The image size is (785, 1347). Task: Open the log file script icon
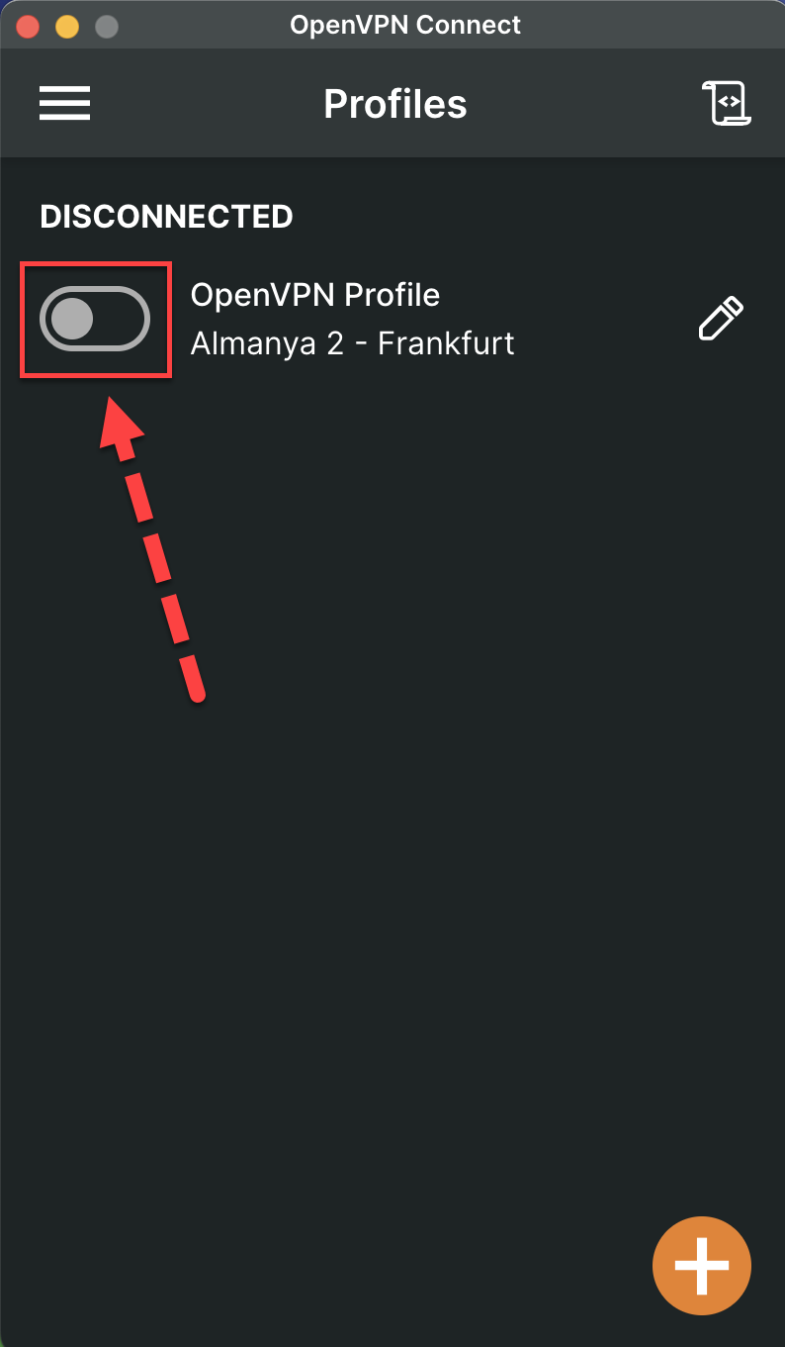[x=727, y=104]
